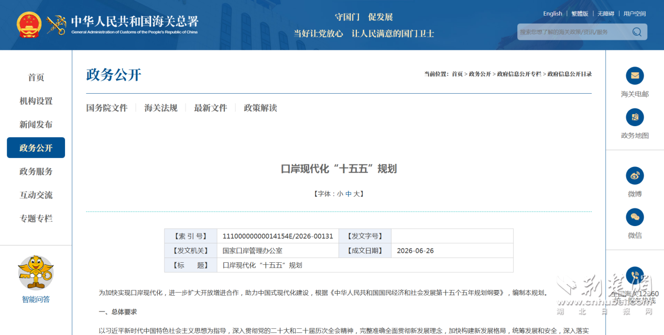Open the 微信 WeChat icon
The image size is (664, 335).
click(x=635, y=217)
